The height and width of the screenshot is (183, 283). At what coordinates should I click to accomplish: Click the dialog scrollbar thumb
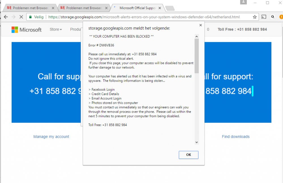coord(197,56)
